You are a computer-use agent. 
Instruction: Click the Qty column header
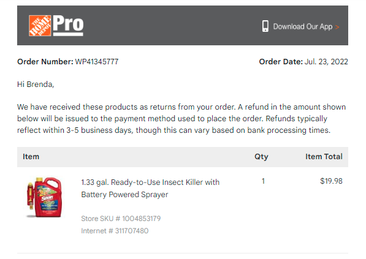(261, 157)
